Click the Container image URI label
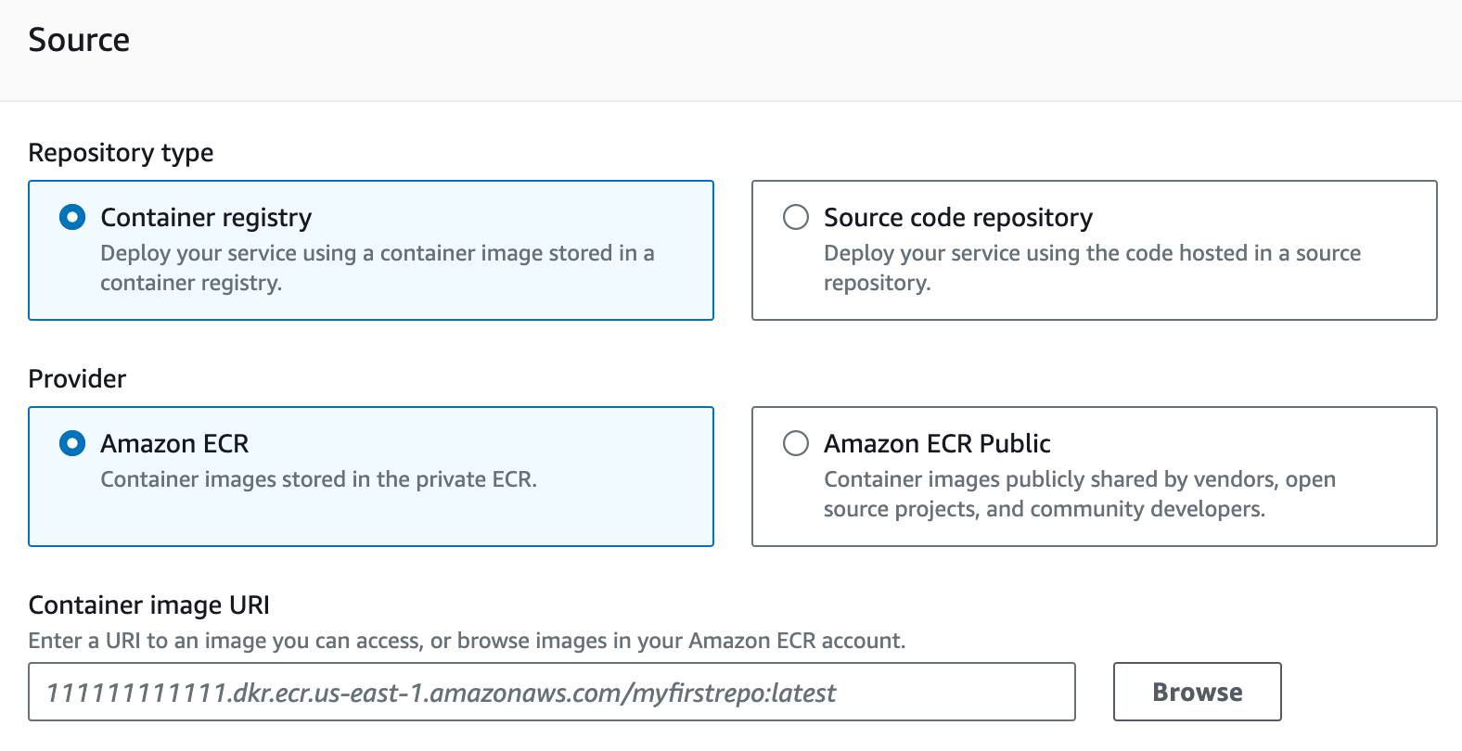This screenshot has height=751, width=1462. click(x=148, y=605)
